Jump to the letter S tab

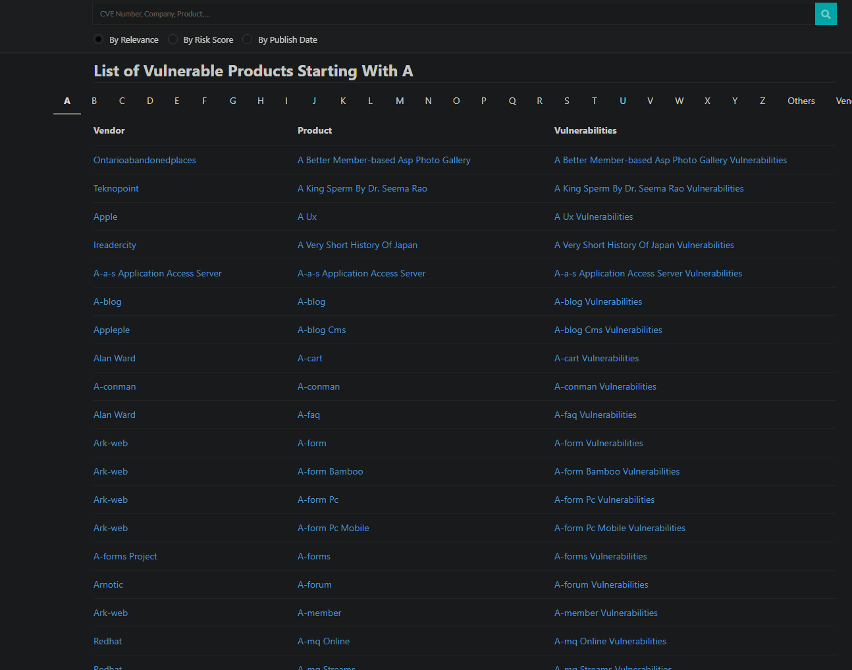[567, 101]
